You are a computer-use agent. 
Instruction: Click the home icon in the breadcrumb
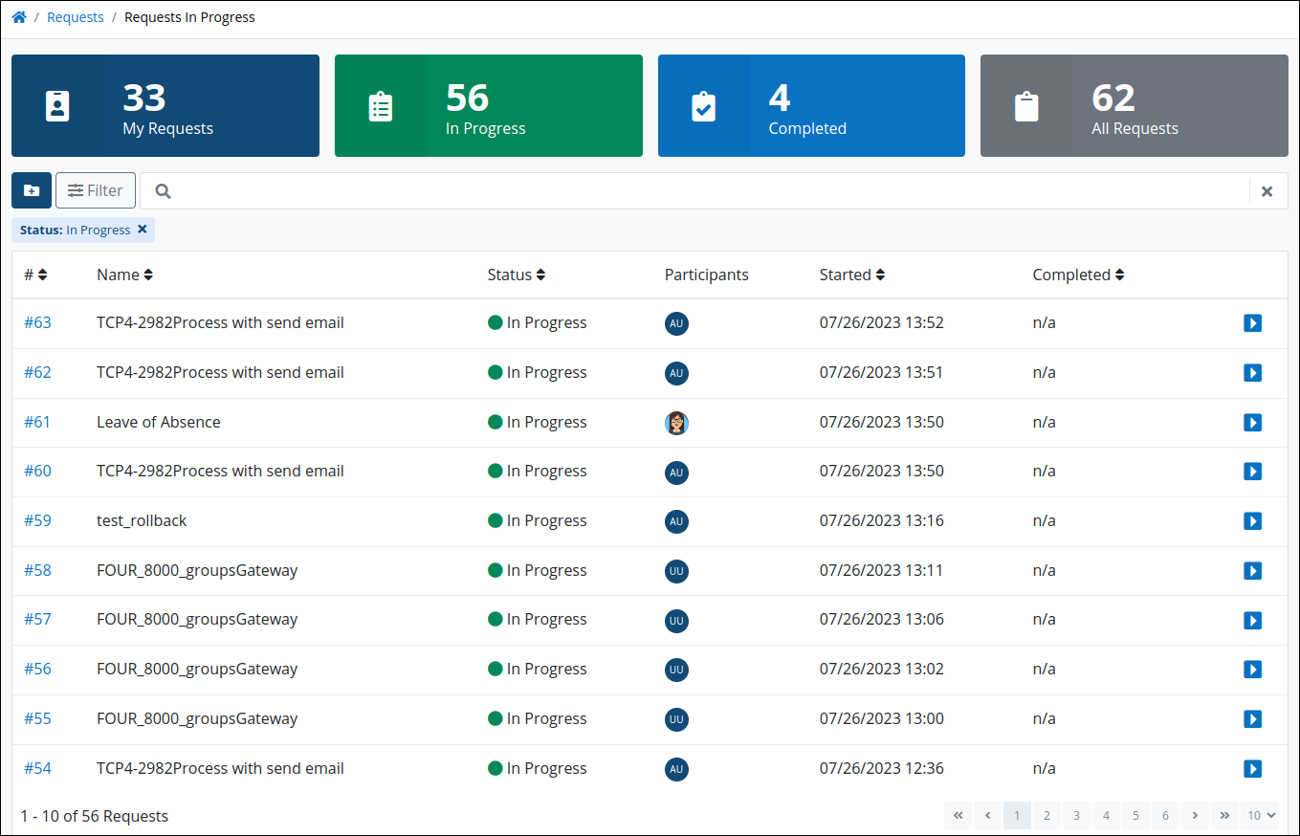[x=18, y=16]
